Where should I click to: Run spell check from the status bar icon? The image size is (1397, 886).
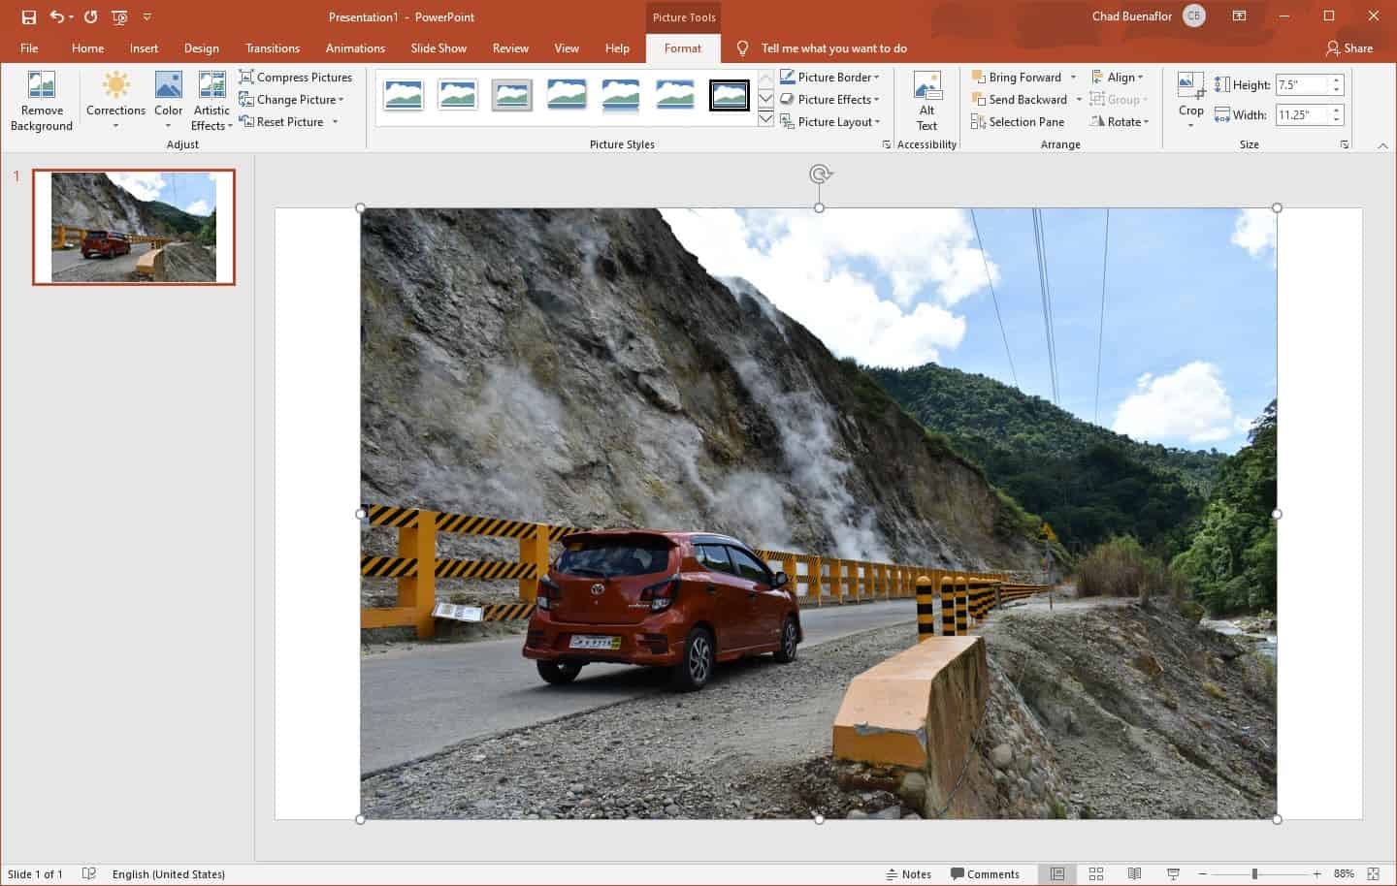88,873
